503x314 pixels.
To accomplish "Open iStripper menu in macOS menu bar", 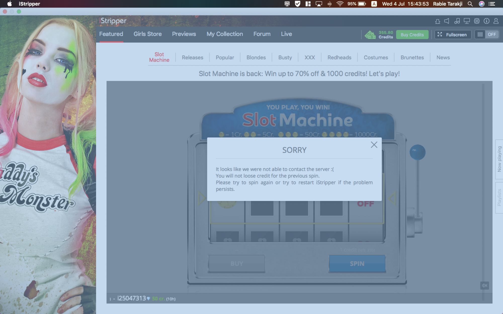I will click(29, 4).
